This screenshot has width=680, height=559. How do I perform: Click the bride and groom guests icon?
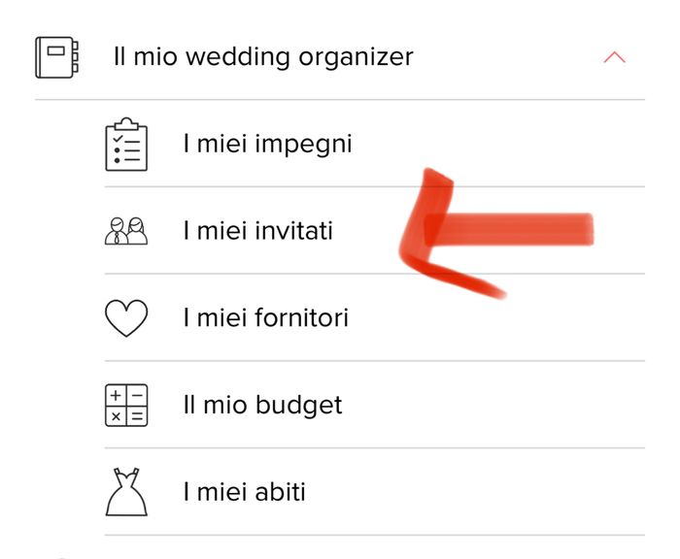(126, 231)
